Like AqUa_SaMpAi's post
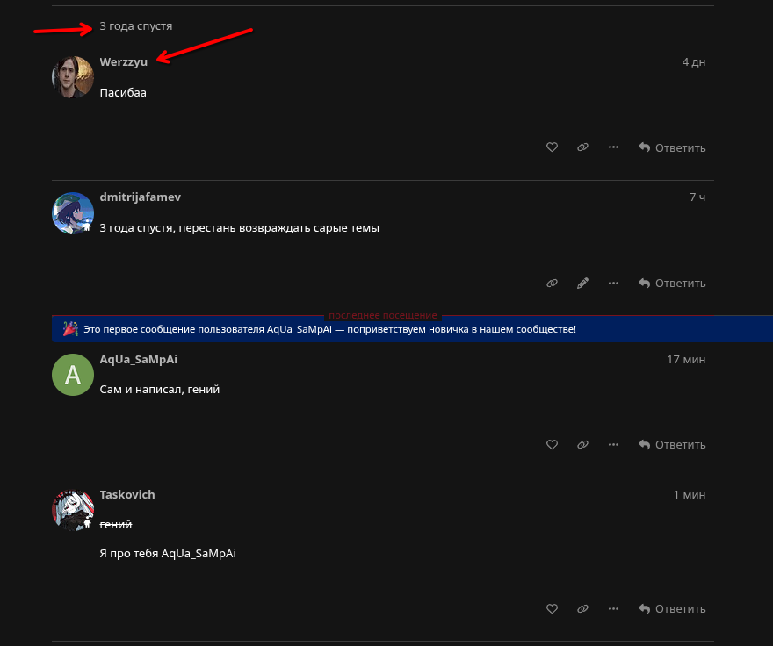The image size is (773, 646). 553,445
